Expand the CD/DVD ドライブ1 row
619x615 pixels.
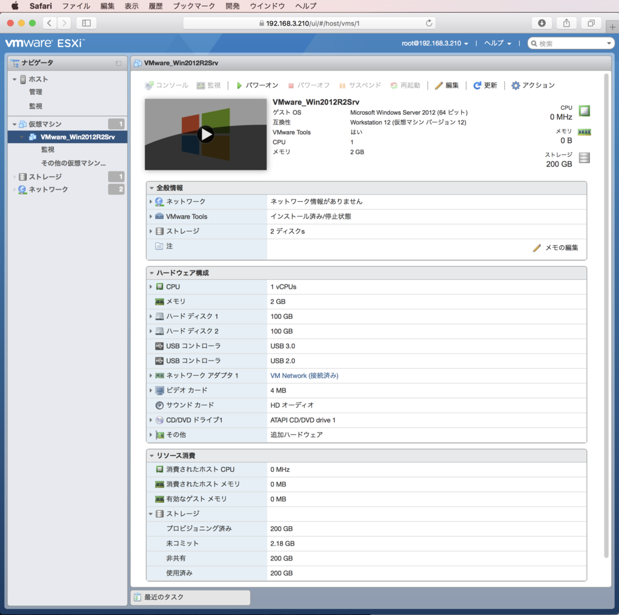pyautogui.click(x=151, y=420)
